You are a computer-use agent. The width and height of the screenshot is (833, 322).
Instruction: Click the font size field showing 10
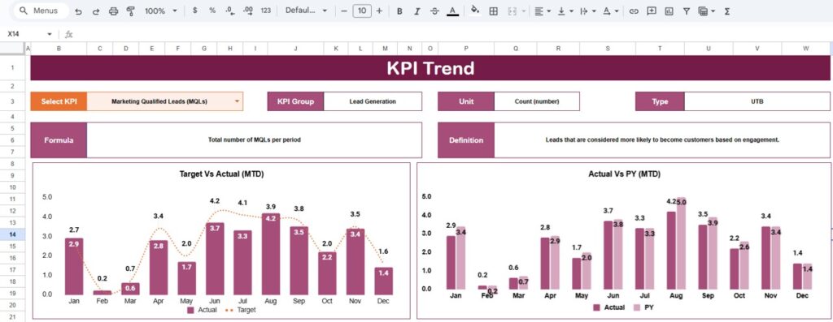coord(362,11)
